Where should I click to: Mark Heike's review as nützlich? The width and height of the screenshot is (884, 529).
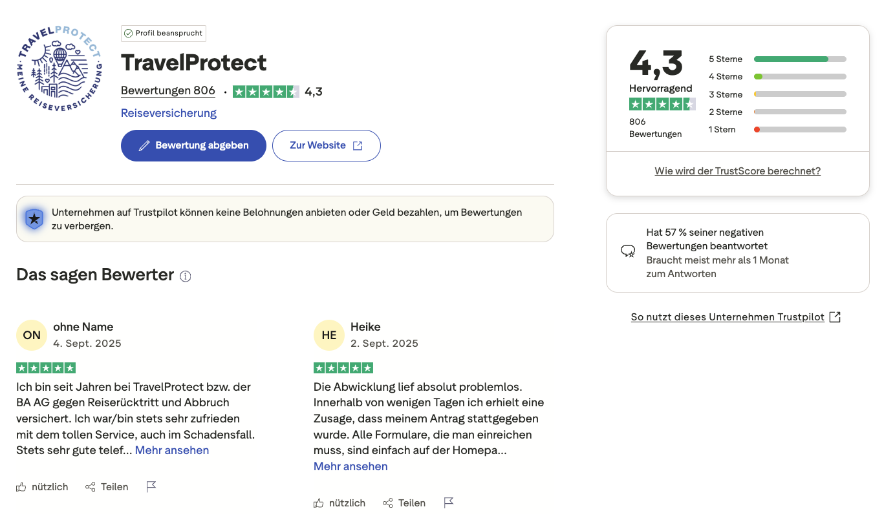click(340, 503)
